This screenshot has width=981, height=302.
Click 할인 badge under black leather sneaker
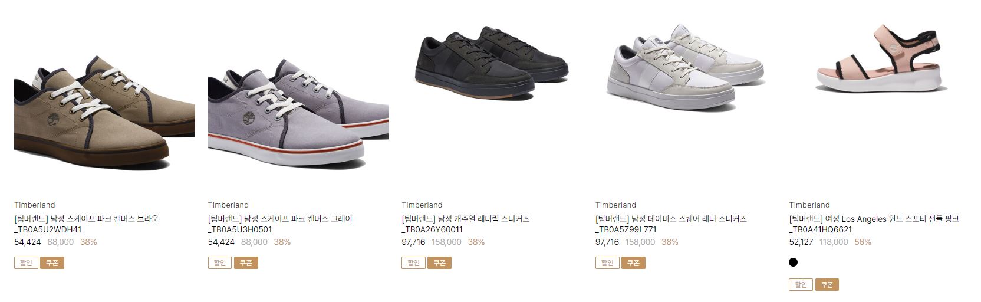[x=414, y=263]
